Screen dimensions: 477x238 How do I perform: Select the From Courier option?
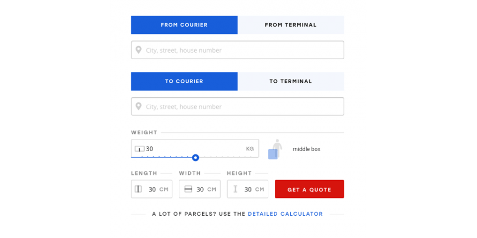point(184,25)
